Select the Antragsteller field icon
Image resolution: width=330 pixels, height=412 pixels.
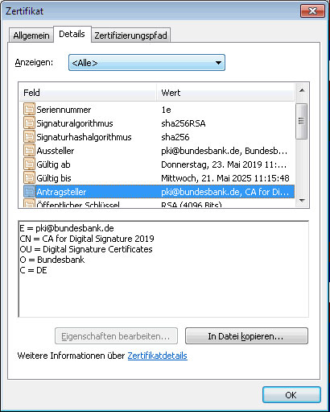point(29,192)
